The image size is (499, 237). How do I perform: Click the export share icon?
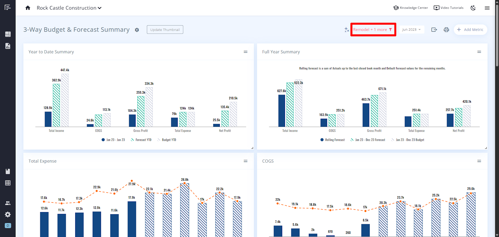pos(434,30)
